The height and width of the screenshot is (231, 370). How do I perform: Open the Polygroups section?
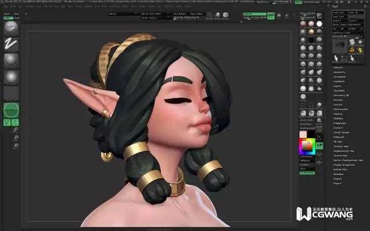pyautogui.click(x=340, y=123)
